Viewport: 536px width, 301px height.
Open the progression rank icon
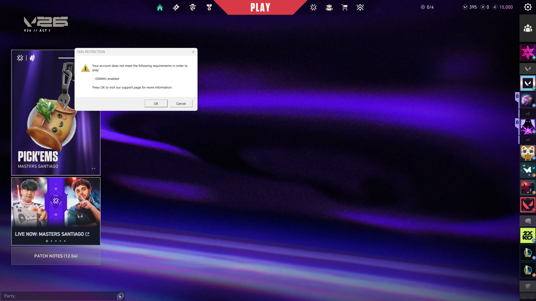[x=360, y=7]
